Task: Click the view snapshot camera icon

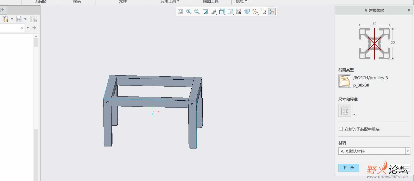Action: (239, 12)
